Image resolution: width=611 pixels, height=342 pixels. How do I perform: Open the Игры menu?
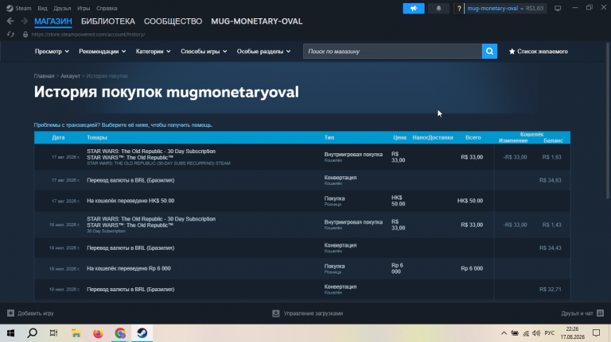click(84, 8)
